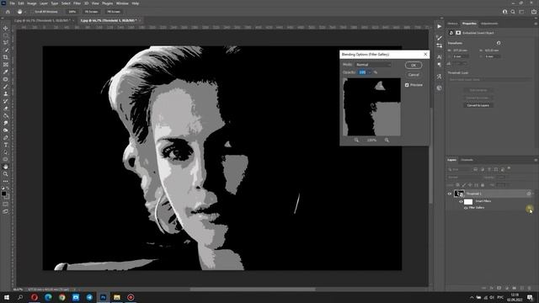Screen dimensions: 539x303
Task: Click the 100% zoom button
Action: [x=72, y=12]
